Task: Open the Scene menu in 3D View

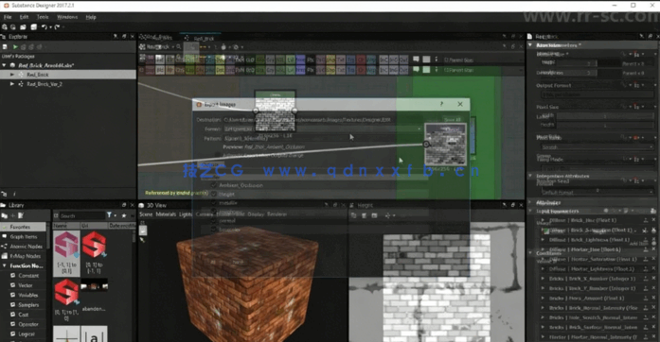Action: (146, 214)
